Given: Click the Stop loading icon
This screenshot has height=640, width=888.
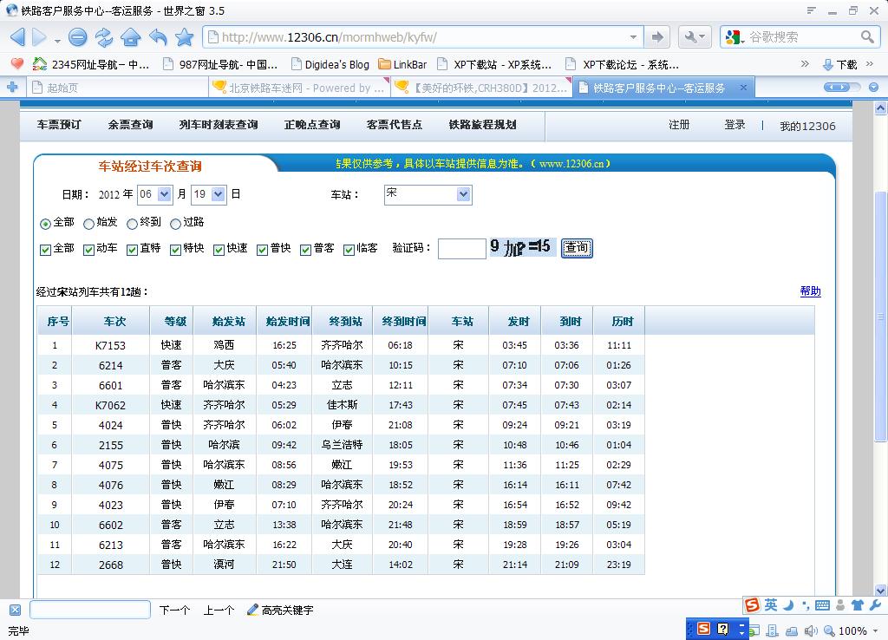Looking at the screenshot, I should 77,37.
